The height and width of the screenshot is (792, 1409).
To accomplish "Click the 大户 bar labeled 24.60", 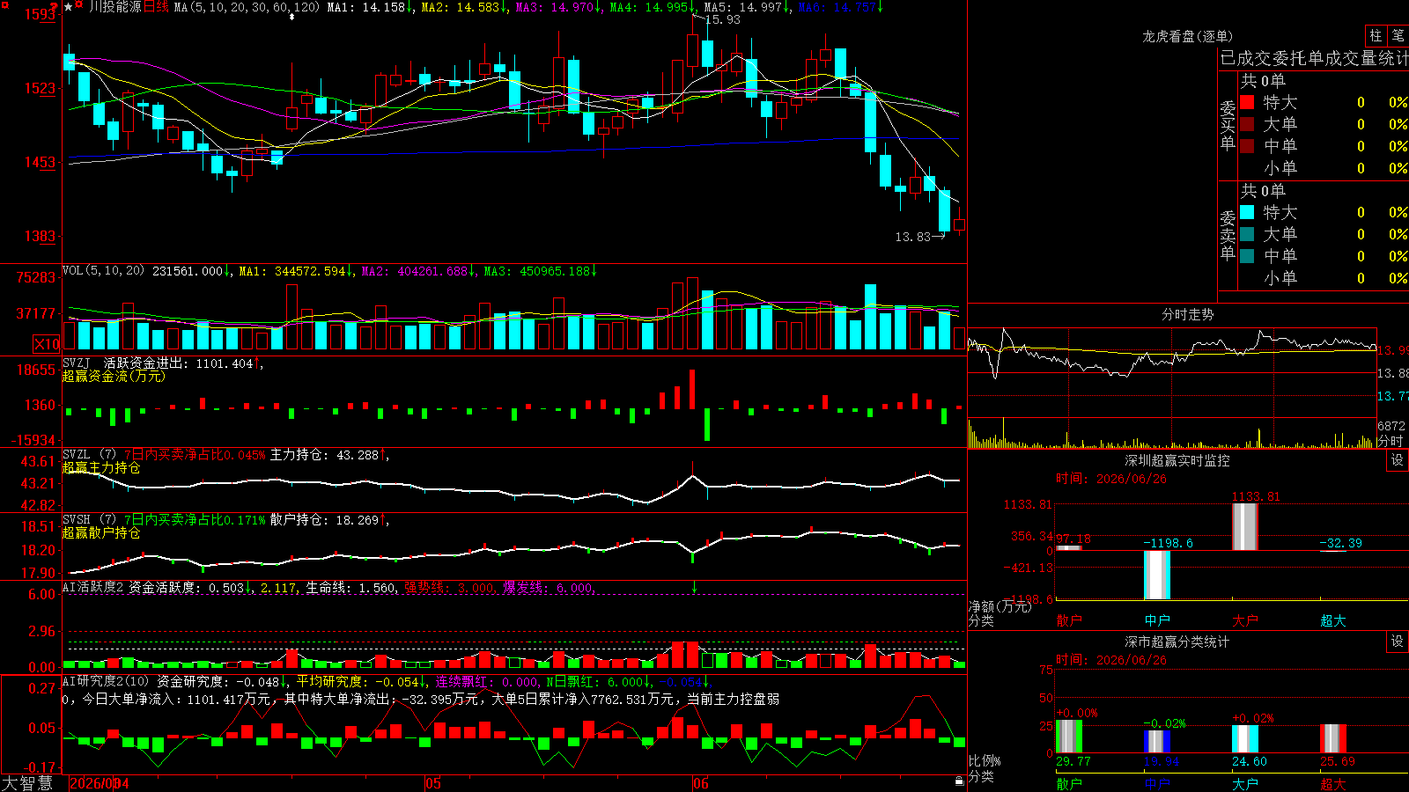I will pyautogui.click(x=1245, y=739).
